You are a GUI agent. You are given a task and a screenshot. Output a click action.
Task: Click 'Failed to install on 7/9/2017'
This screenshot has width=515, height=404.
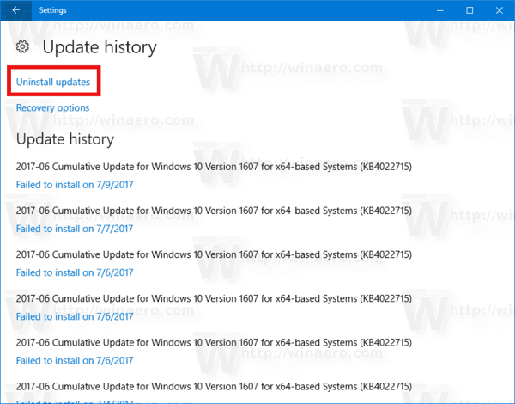coord(75,184)
